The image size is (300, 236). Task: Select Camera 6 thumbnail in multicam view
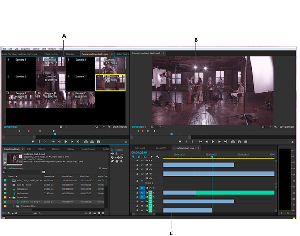(50, 83)
